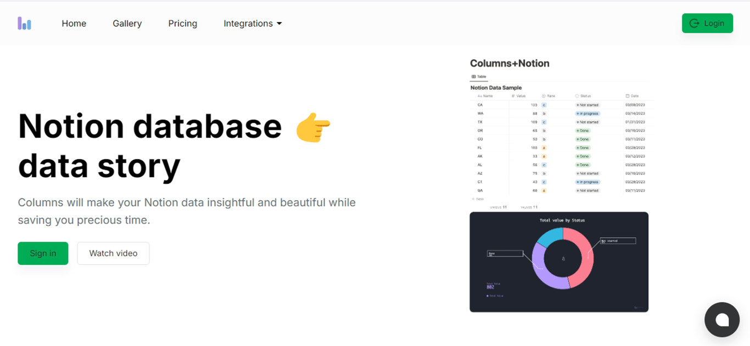Click the Columns bar-chart logo icon
Image resolution: width=750 pixels, height=346 pixels.
24,23
